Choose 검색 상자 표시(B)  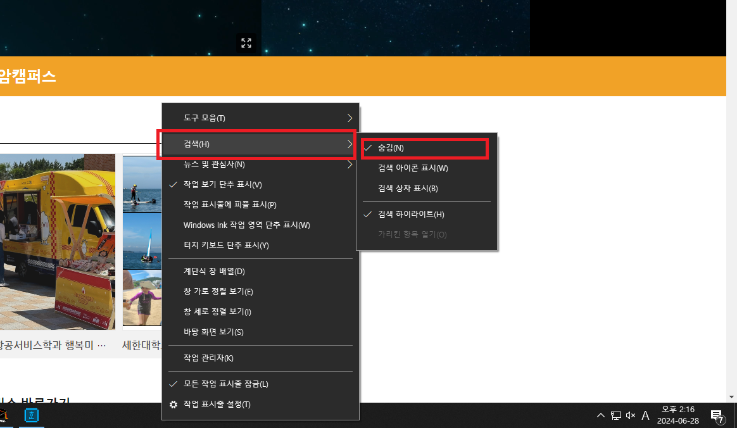pyautogui.click(x=408, y=189)
